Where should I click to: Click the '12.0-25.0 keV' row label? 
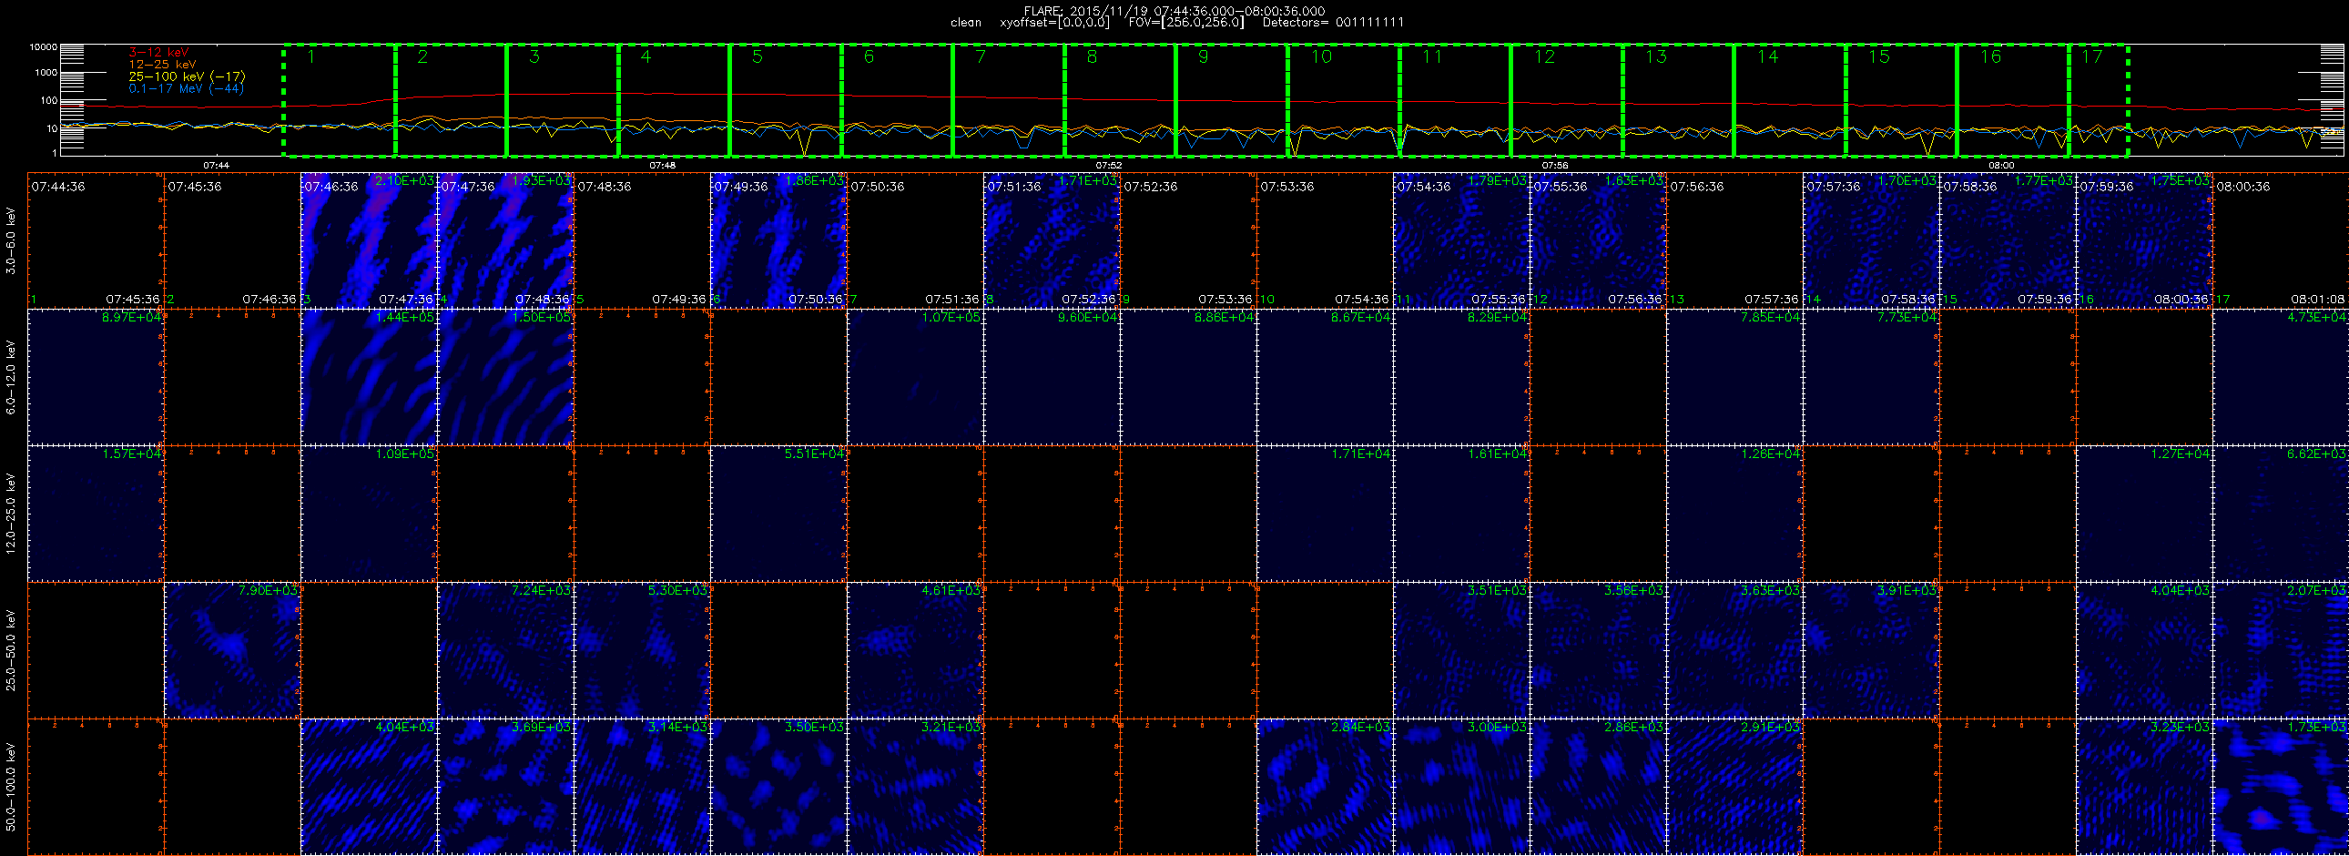pos(11,514)
